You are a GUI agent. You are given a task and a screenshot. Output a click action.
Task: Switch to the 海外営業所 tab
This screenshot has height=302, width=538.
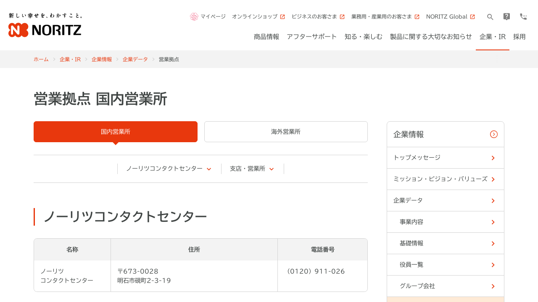286,132
